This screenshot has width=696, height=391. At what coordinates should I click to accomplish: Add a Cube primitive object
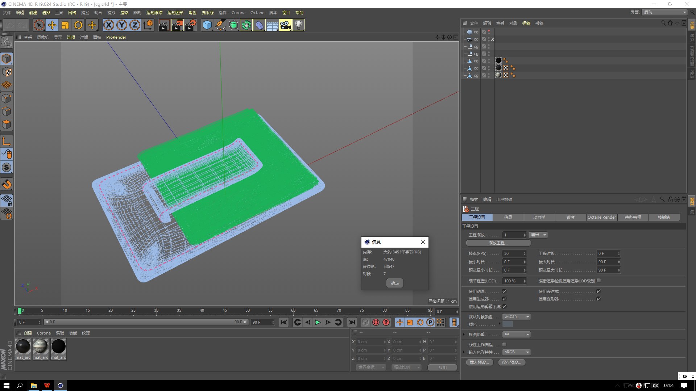tap(207, 25)
